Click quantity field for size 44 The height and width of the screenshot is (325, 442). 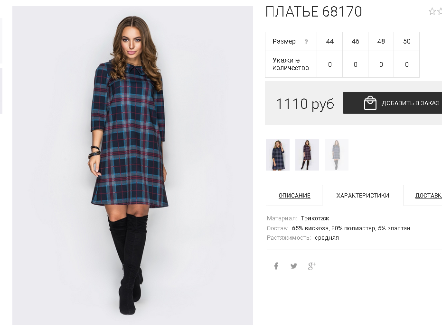click(x=330, y=64)
